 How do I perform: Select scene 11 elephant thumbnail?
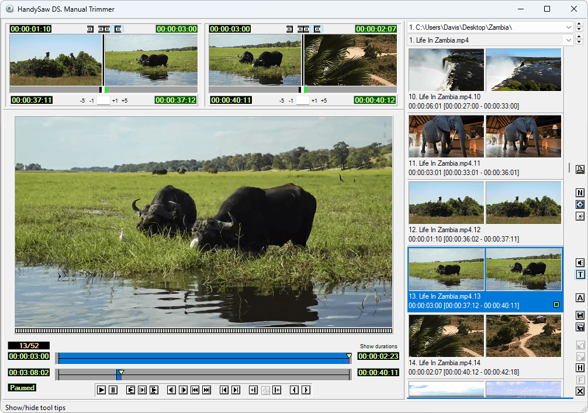447,136
